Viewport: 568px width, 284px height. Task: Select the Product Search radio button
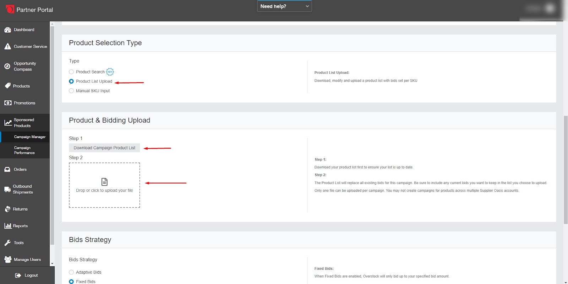(x=71, y=72)
